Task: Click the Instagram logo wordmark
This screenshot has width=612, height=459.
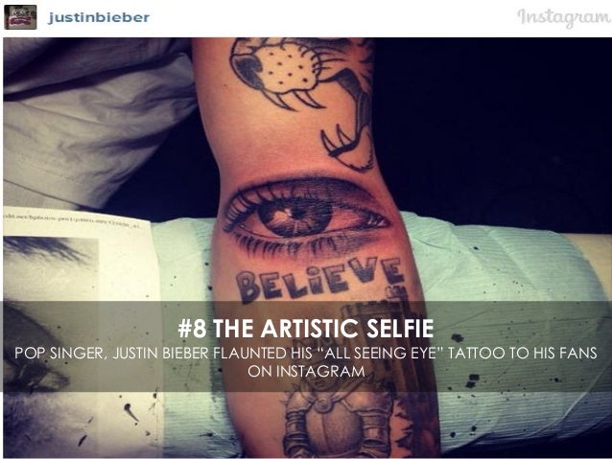Action: 564,17
